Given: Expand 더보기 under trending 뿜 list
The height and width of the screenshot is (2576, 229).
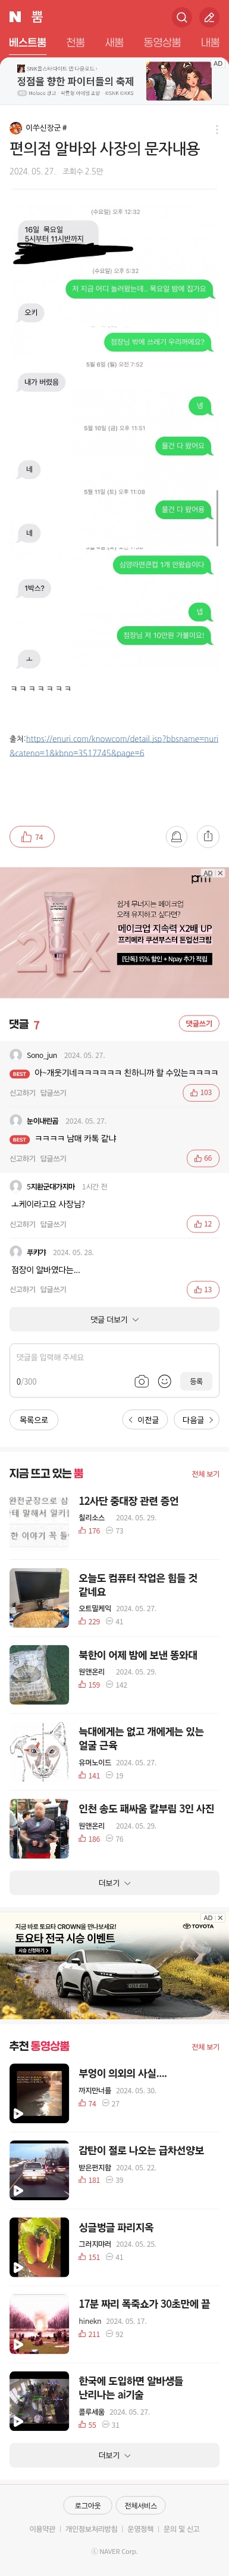Looking at the screenshot, I should (x=114, y=1883).
